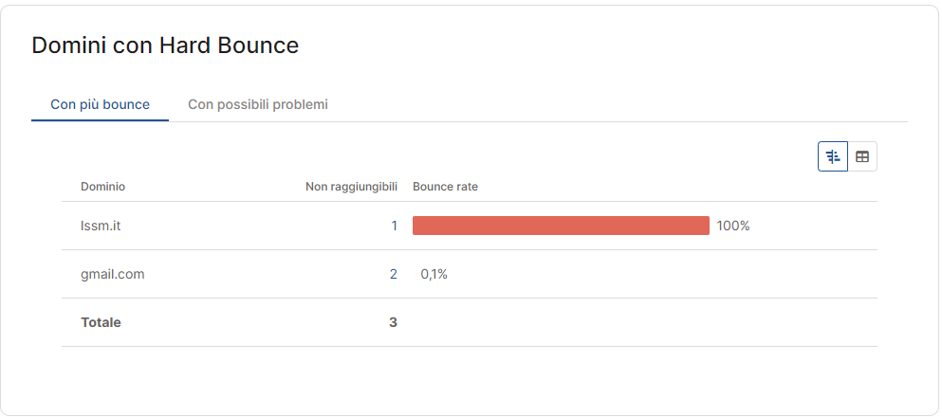Click the lssm.it domain row

pos(470,226)
